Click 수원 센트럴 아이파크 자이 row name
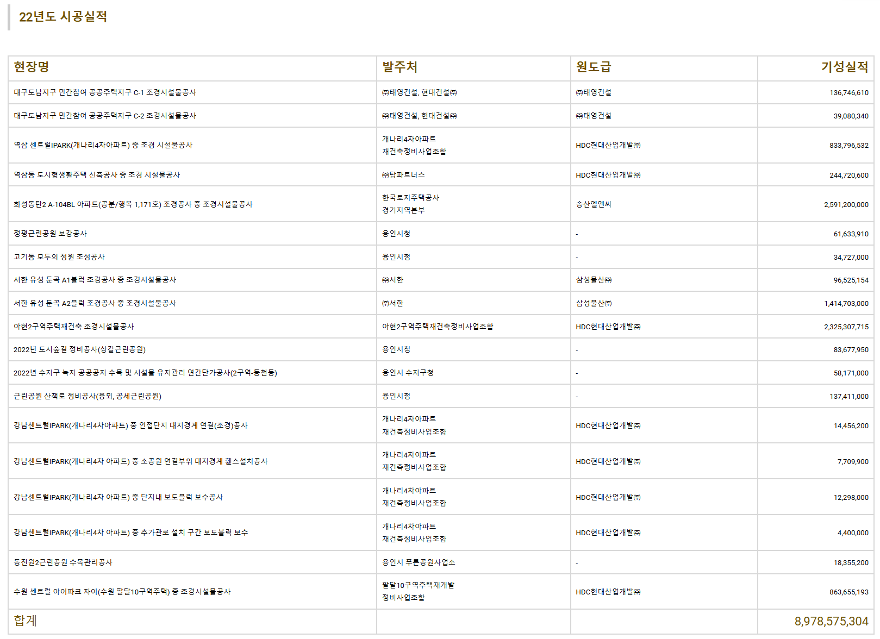880x639 pixels. point(122,592)
